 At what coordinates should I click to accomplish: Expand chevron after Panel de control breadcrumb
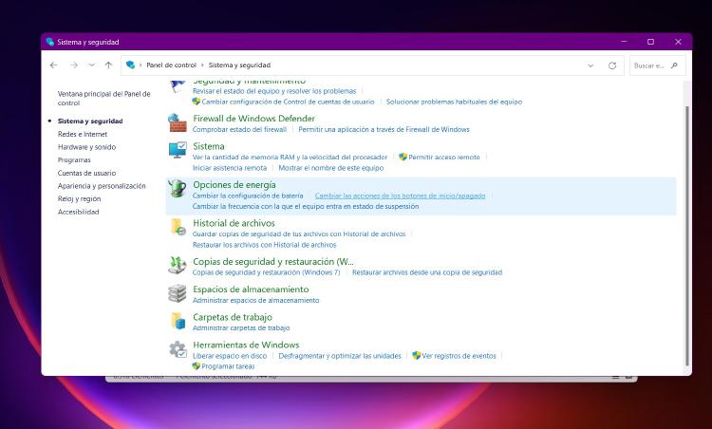(x=202, y=65)
